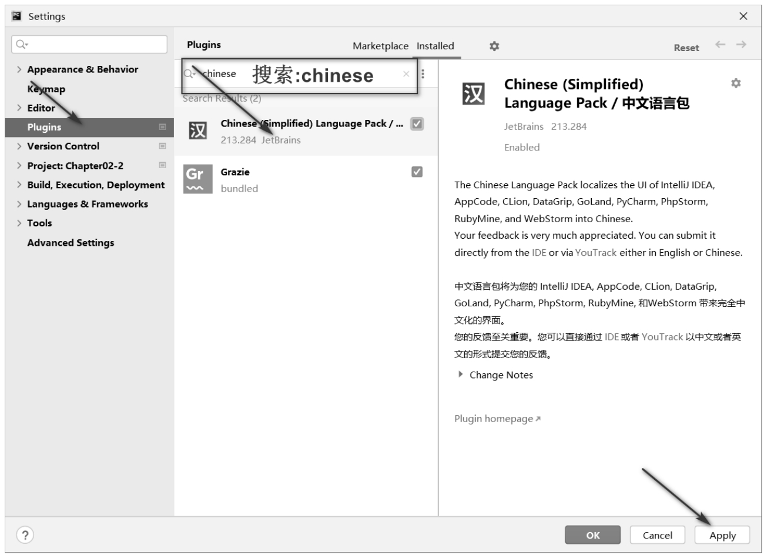Image resolution: width=764 pixels, height=555 pixels.
Task: Expand the Change Notes section
Action: point(460,375)
